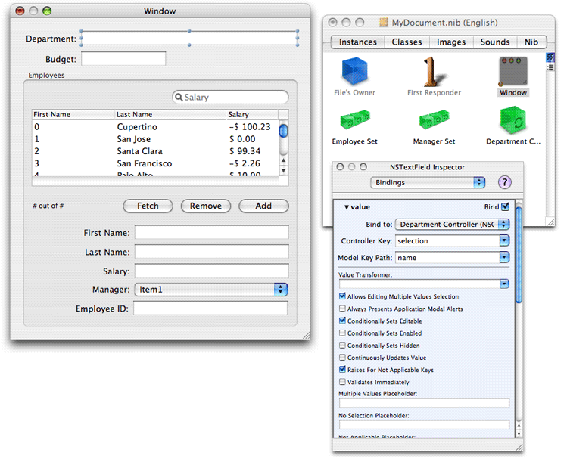Image resolution: width=567 pixels, height=462 pixels.
Task: Enable Validates Immediately checkbox
Action: (x=342, y=382)
